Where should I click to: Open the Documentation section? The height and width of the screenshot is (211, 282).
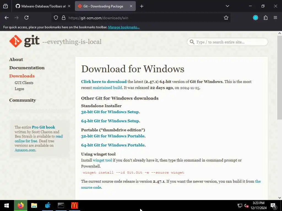(27, 68)
